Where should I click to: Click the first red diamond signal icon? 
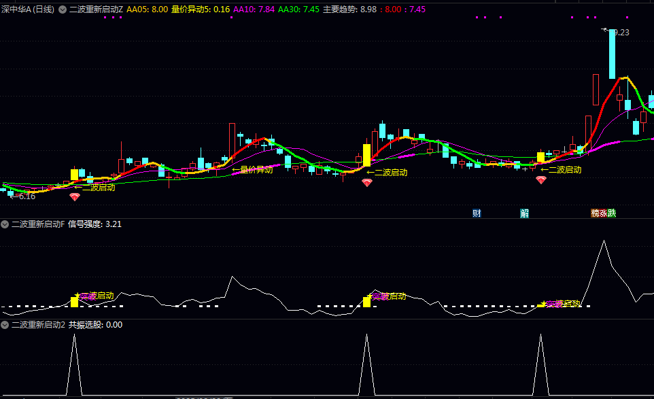coord(75,197)
